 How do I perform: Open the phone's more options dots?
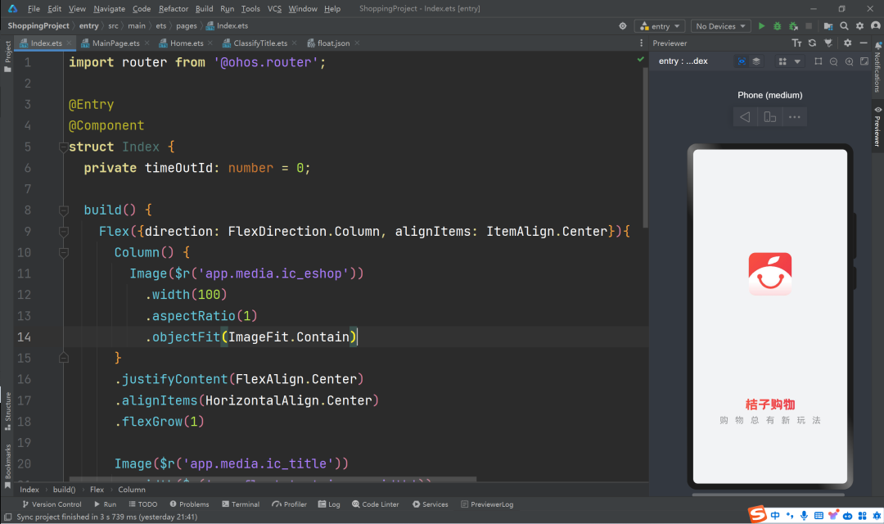tap(794, 117)
